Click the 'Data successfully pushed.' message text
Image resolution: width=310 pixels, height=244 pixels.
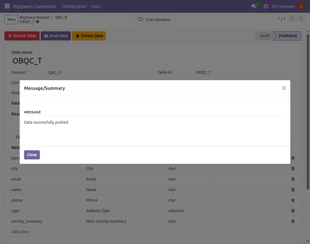[46, 122]
